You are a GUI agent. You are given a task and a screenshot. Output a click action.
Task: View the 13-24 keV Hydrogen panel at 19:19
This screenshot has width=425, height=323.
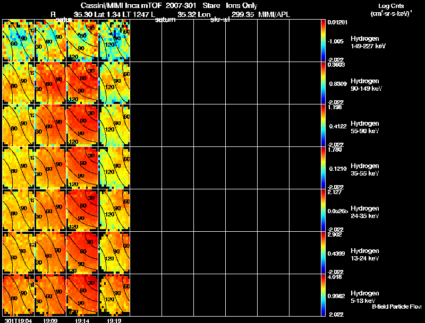114,253
